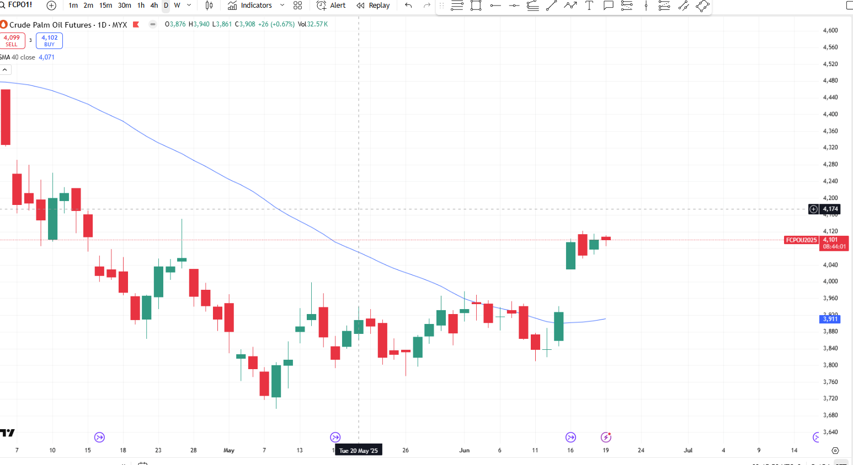Switch to 15m timeframe
853x465 pixels.
105,6
